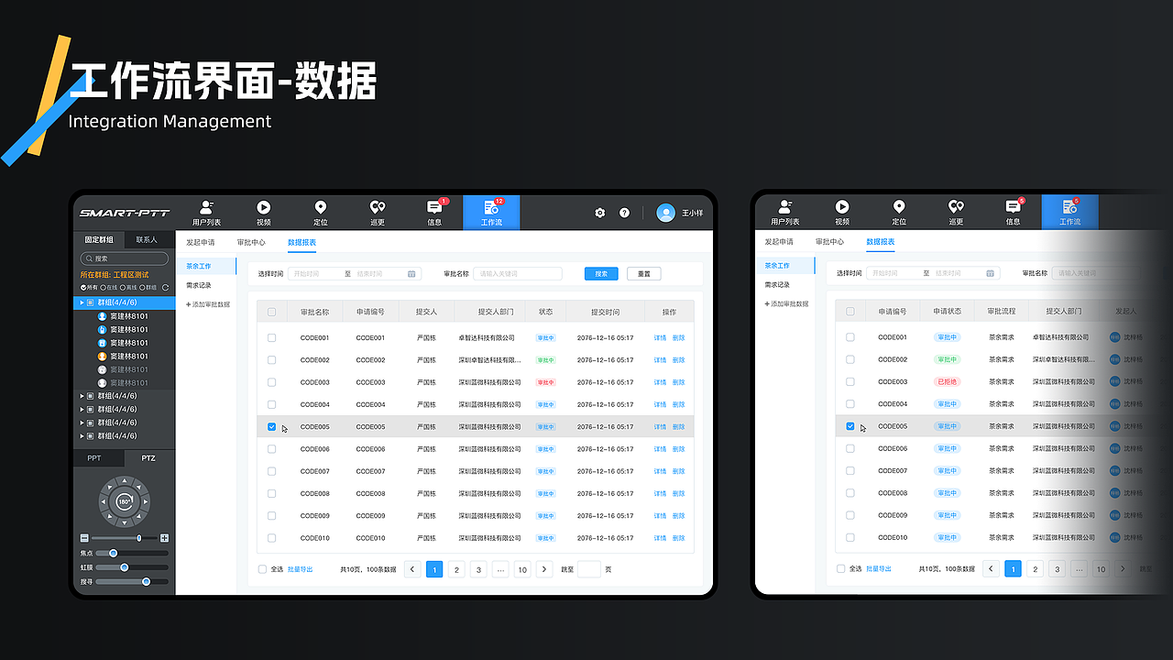Click page 3 in the pagination bar
The image size is (1173, 660).
[478, 569]
